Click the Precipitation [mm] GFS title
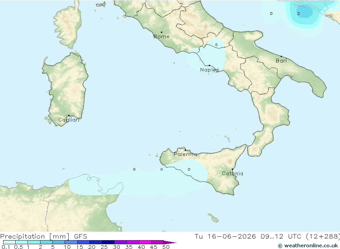 tap(44, 236)
